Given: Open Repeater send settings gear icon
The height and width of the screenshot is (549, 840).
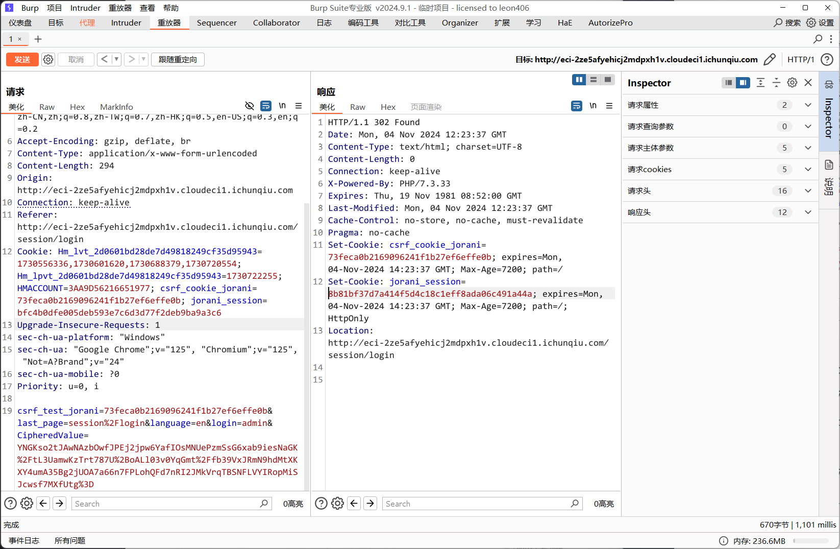Looking at the screenshot, I should click(x=48, y=60).
